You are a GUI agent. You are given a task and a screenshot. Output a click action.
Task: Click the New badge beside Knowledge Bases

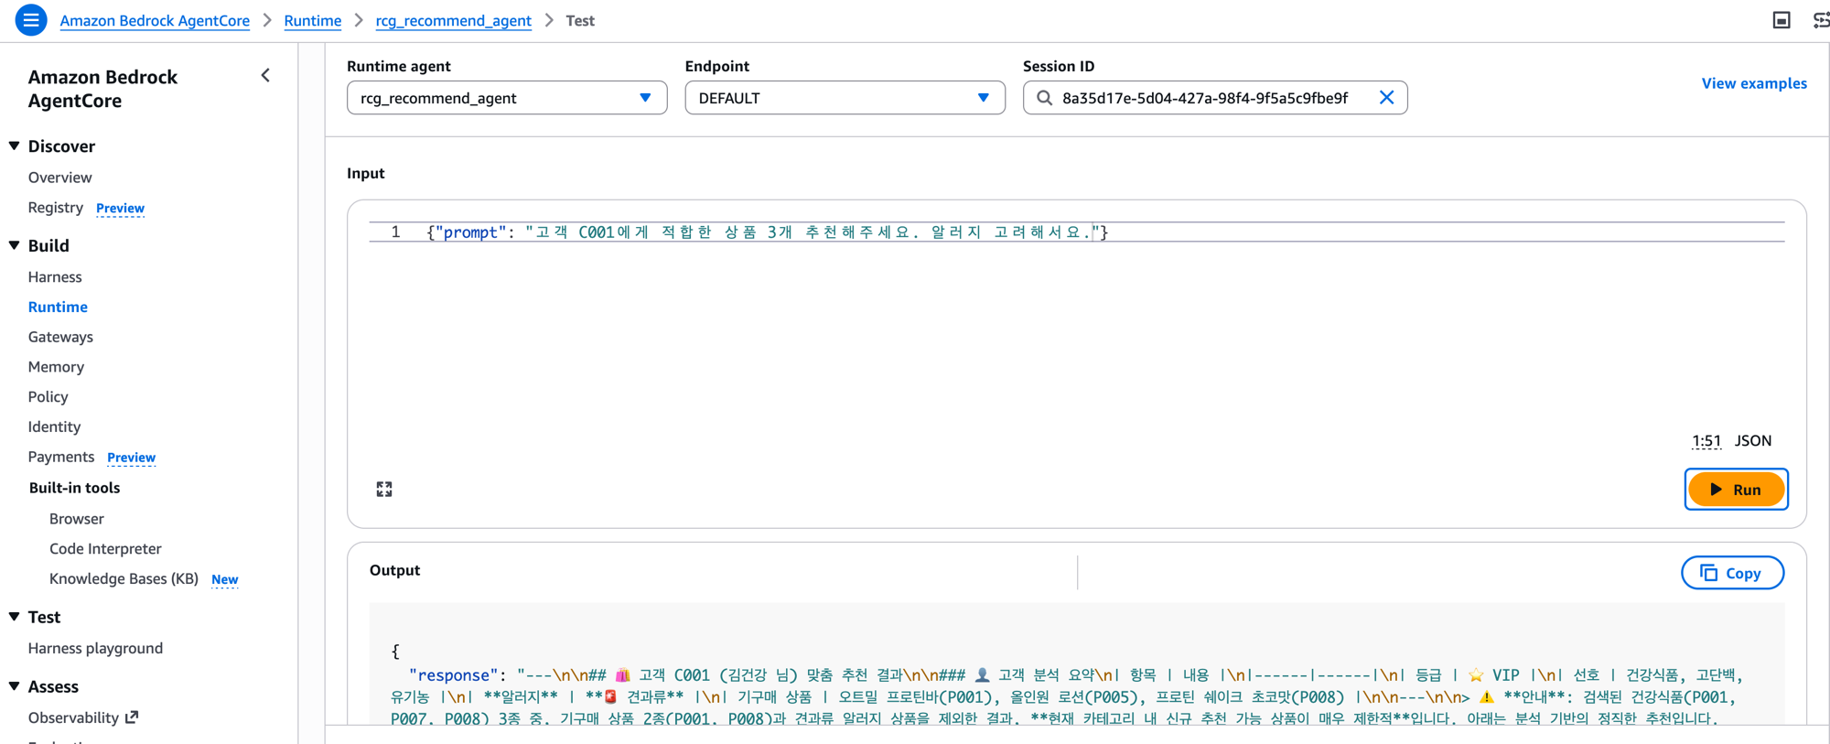click(x=225, y=579)
